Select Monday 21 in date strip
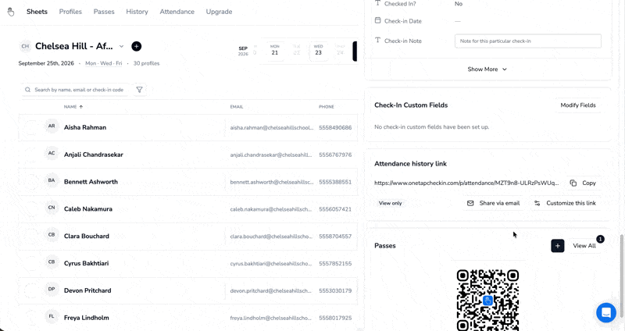This screenshot has height=331, width=625. 275,51
